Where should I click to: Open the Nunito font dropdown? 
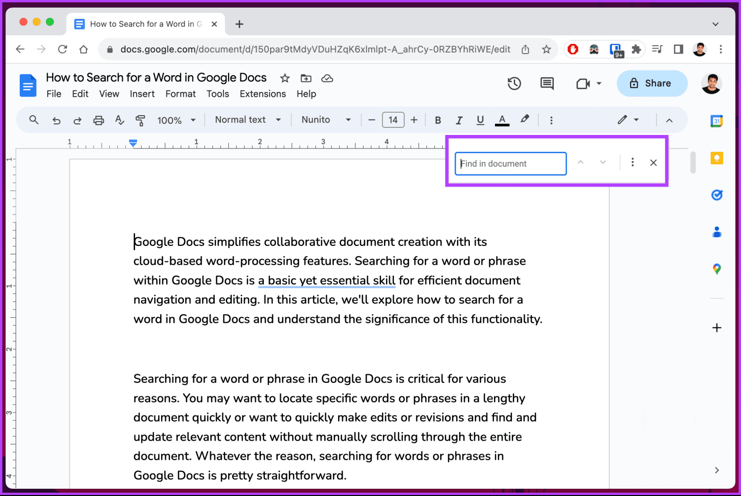326,120
